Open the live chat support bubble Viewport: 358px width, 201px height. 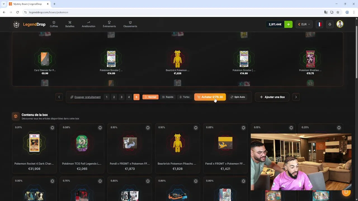pyautogui.click(x=346, y=192)
